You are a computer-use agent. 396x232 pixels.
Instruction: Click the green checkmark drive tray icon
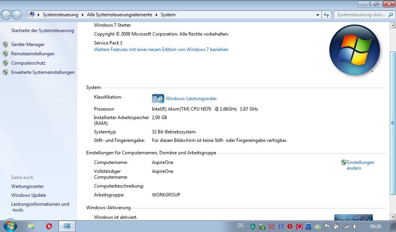coord(318,227)
